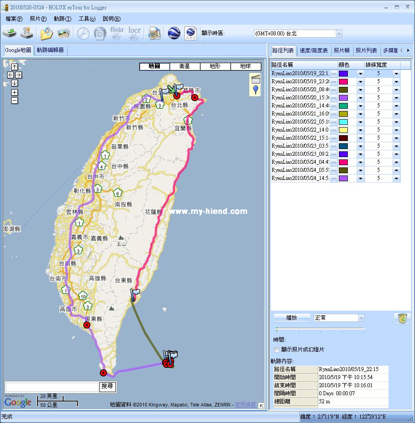Pan the map down with the arrow

(15, 83)
